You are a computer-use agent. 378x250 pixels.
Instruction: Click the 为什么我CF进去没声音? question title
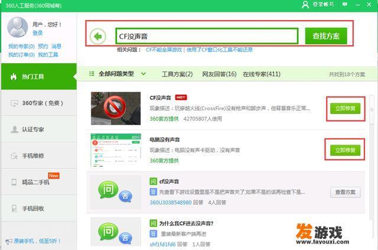pyautogui.click(x=186, y=223)
